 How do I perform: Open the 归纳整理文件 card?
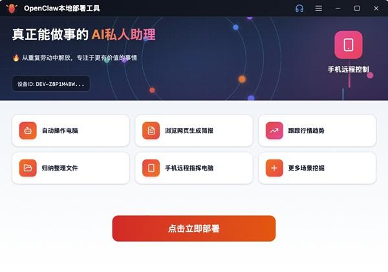[x=70, y=168]
